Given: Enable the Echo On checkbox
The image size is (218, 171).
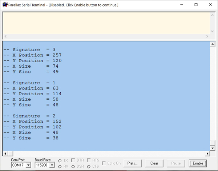Looking at the screenshot, I should coord(104,163).
